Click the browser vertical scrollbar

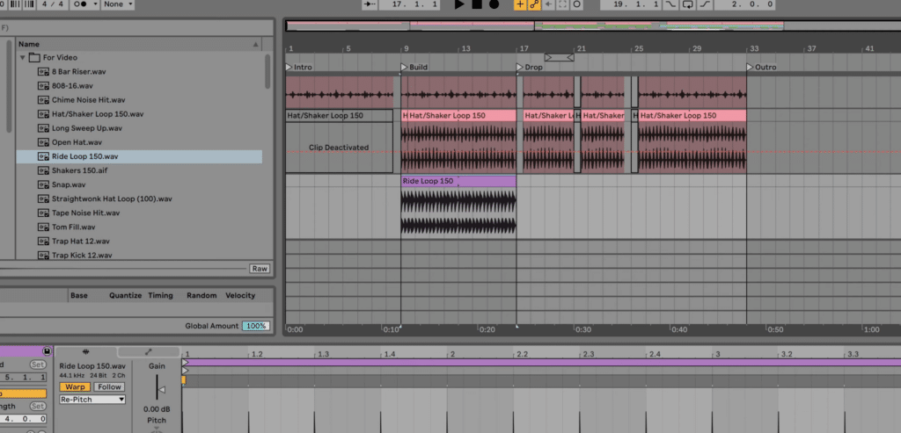point(267,72)
